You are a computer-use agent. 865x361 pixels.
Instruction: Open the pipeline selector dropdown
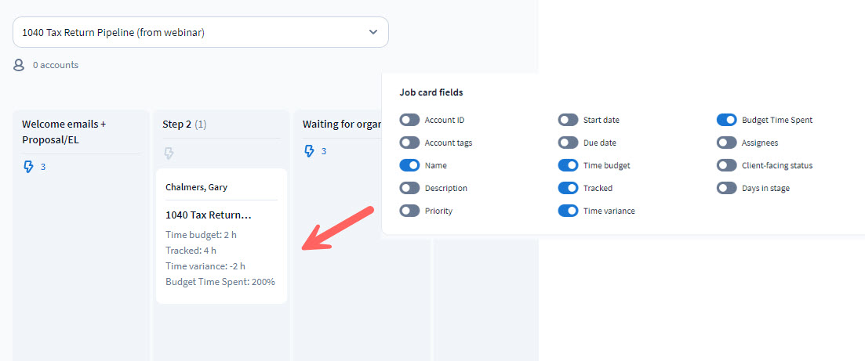200,32
